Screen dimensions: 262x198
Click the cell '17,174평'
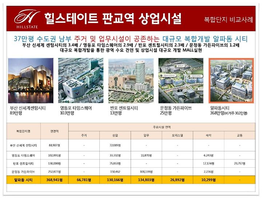pos(209,163)
